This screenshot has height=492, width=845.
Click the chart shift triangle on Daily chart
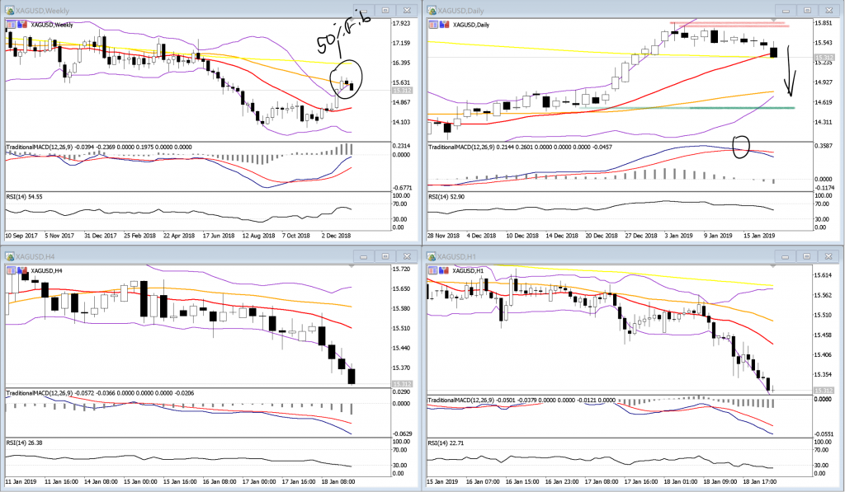(772, 20)
